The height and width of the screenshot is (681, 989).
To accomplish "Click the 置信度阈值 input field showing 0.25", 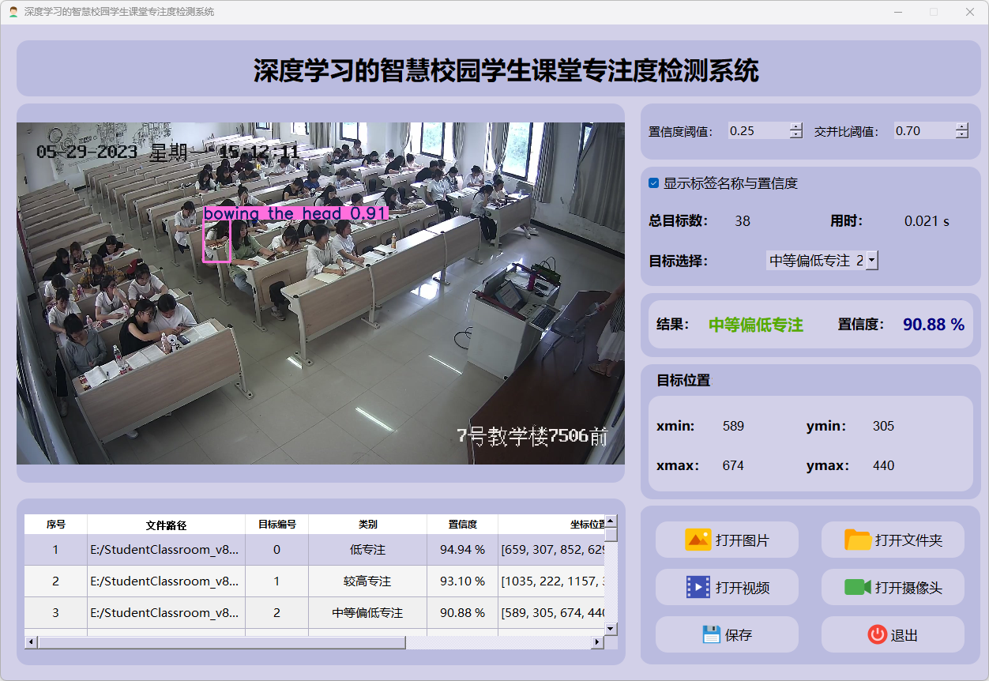I will coord(758,130).
